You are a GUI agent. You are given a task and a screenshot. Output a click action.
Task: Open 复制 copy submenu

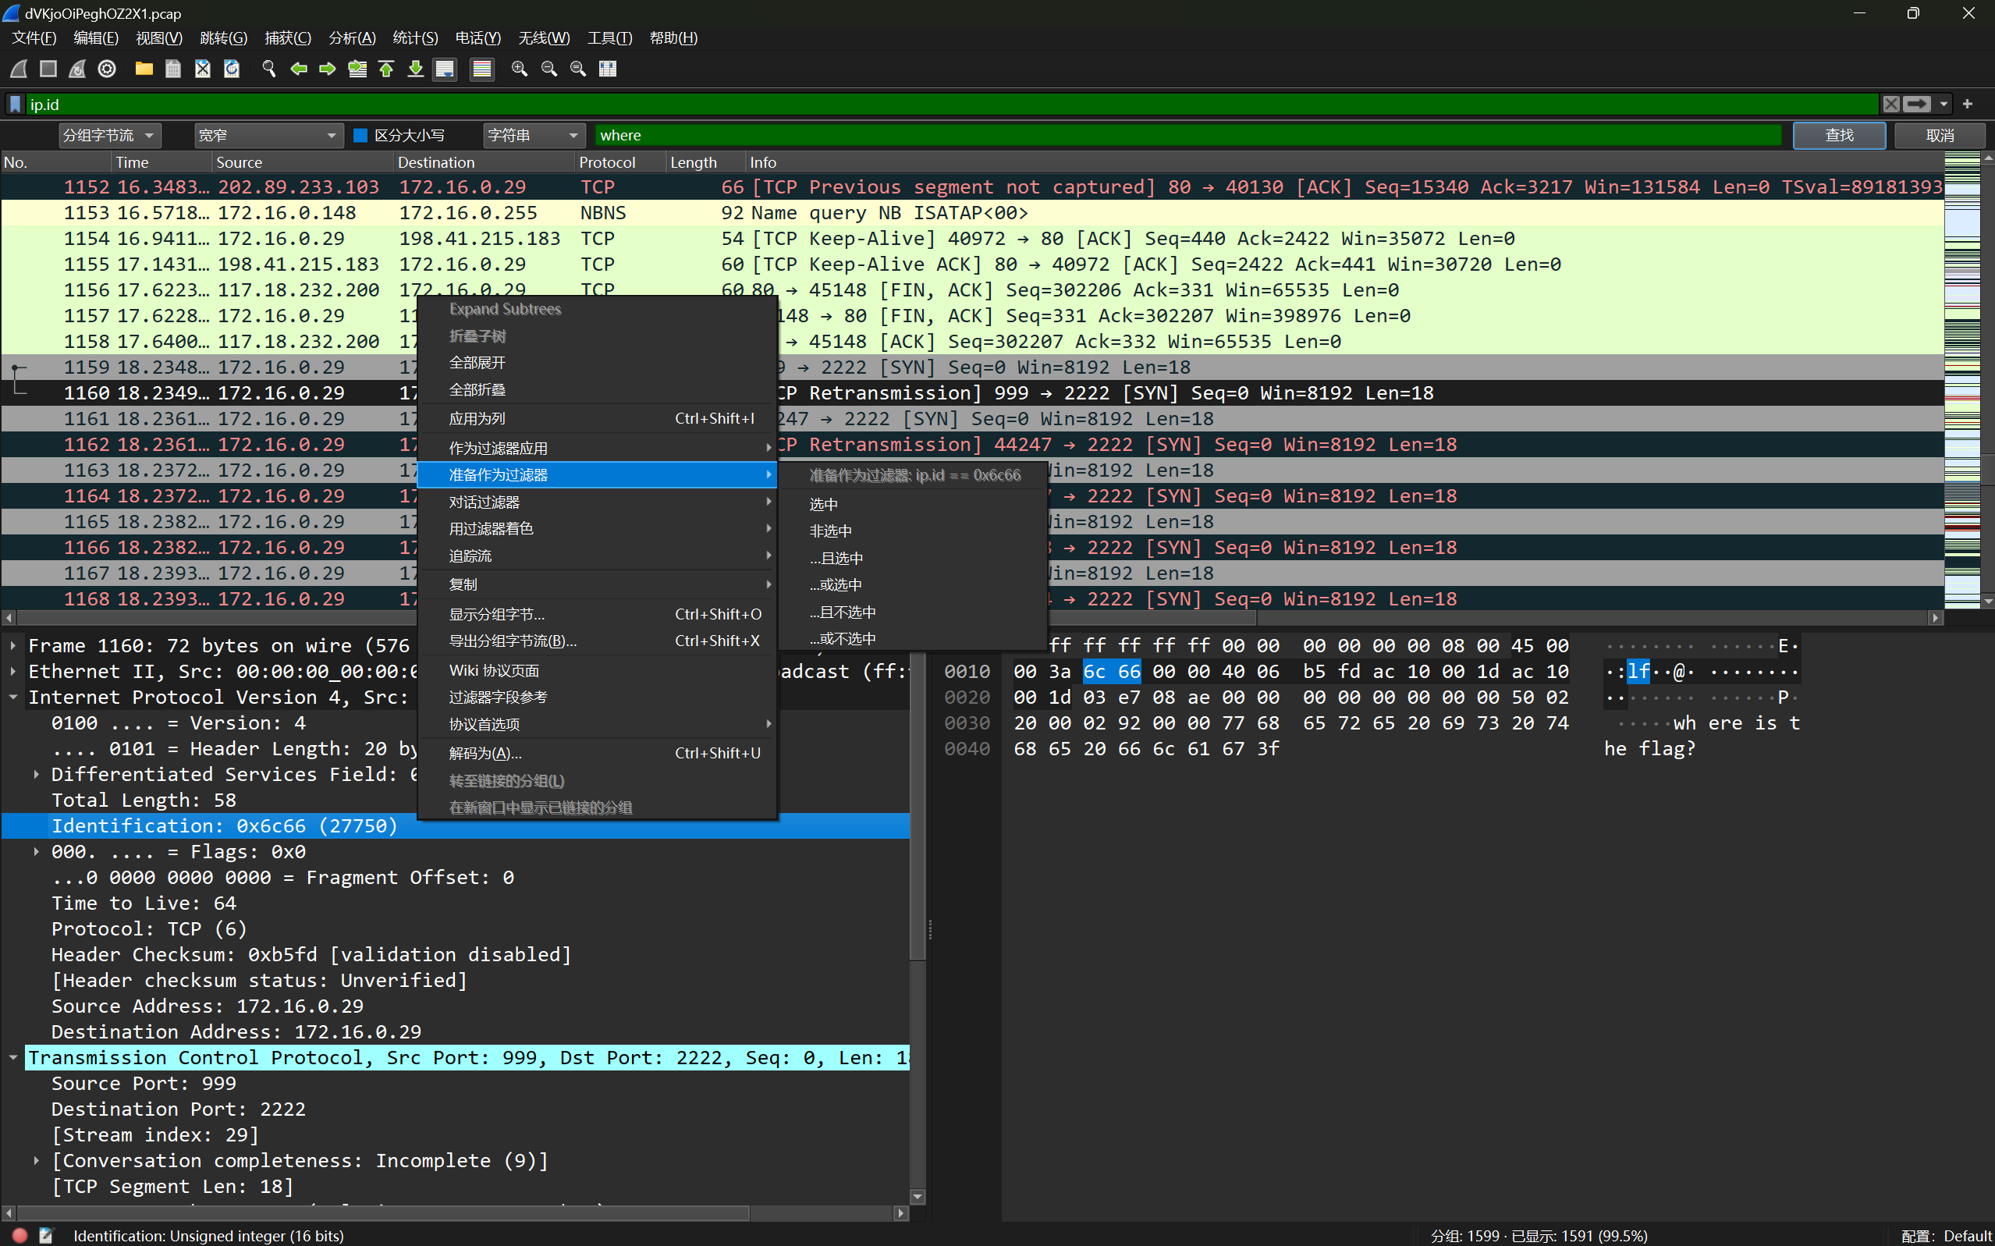click(x=598, y=584)
